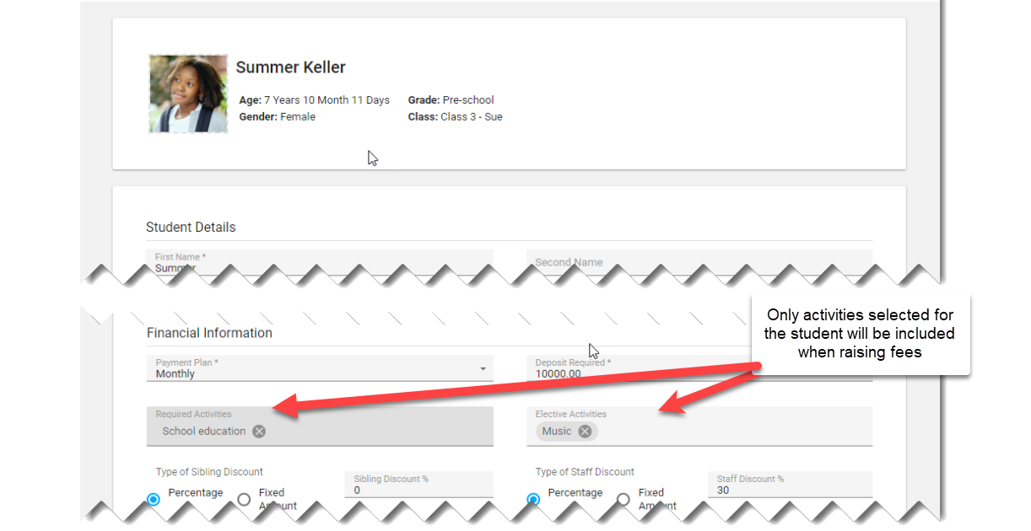Click the Financial Information section heading
The image size is (1031, 531).
click(209, 333)
